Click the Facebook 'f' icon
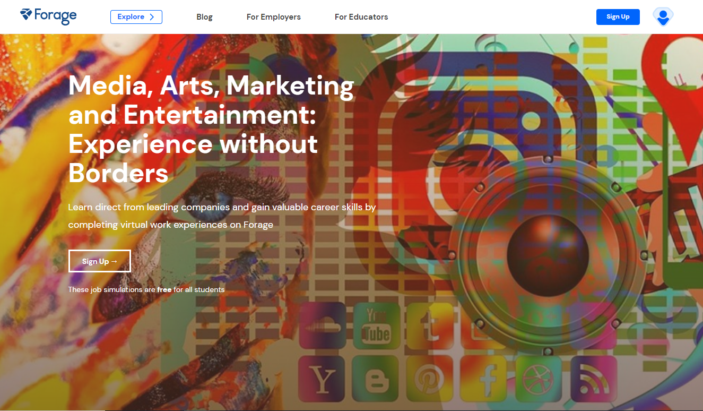Image resolution: width=703 pixels, height=411 pixels. point(484,379)
